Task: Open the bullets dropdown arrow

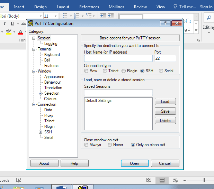Action: click(71, 16)
